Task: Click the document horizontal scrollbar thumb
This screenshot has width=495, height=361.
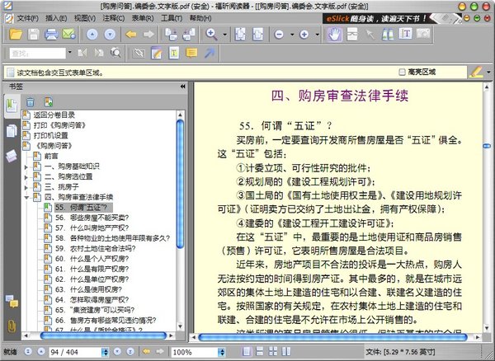Action: tap(333, 337)
